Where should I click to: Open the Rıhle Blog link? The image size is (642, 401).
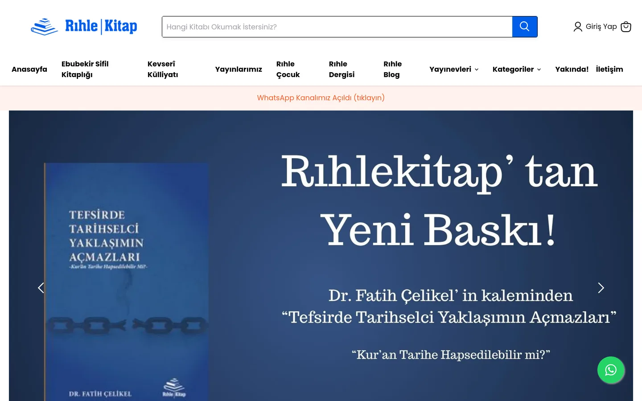click(x=393, y=69)
